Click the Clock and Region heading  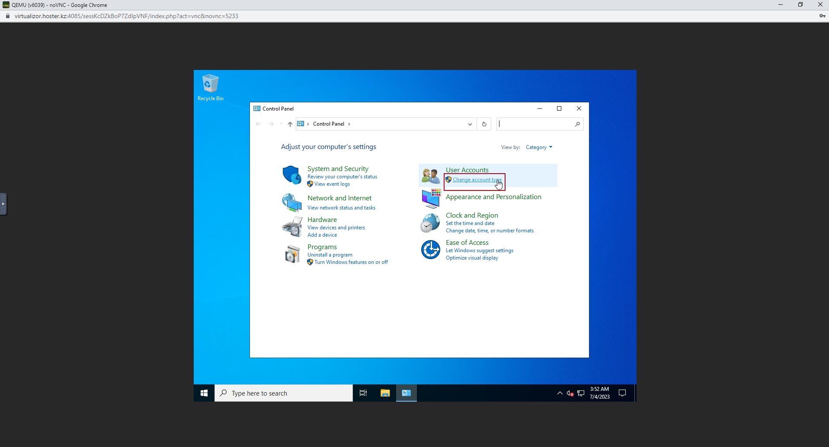coord(472,216)
